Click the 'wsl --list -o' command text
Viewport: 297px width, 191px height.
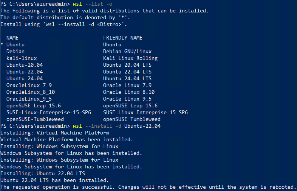[x=91, y=4]
